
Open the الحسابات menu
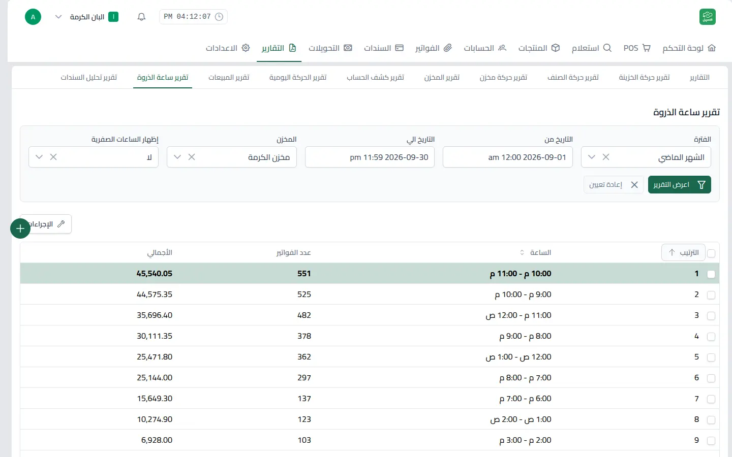[x=485, y=48]
